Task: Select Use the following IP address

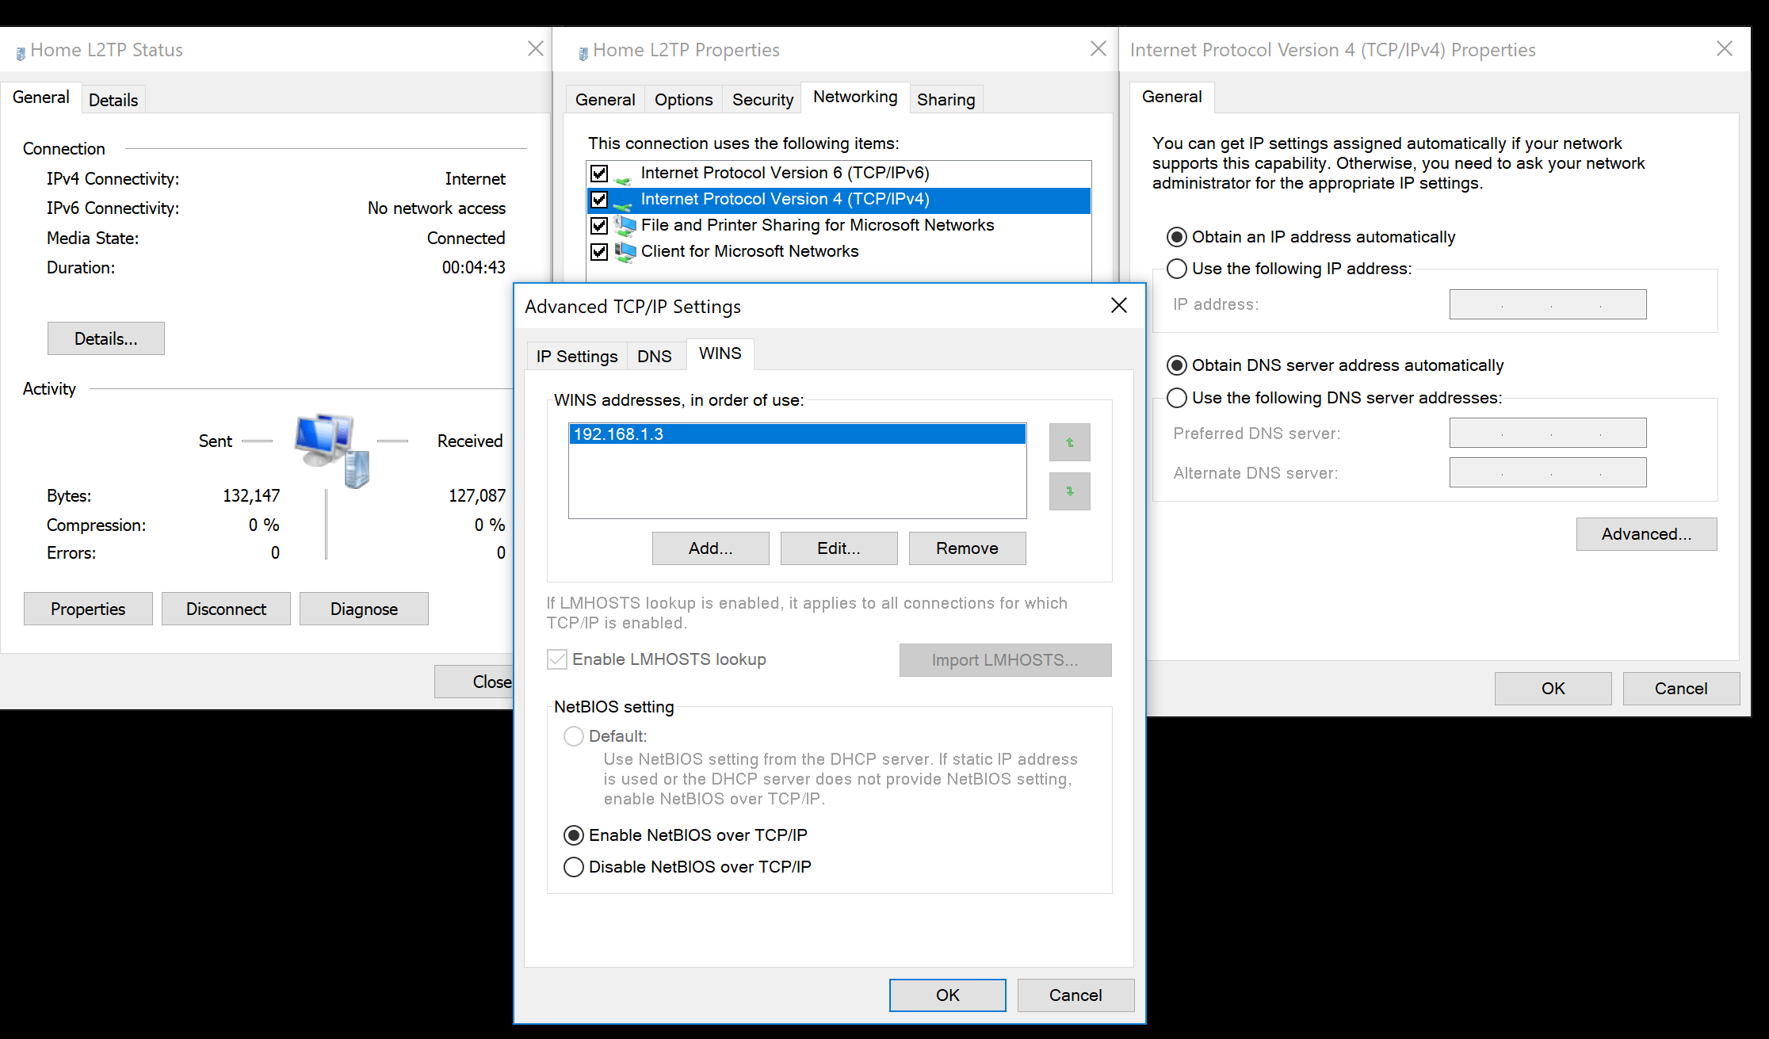Action: 1177,269
